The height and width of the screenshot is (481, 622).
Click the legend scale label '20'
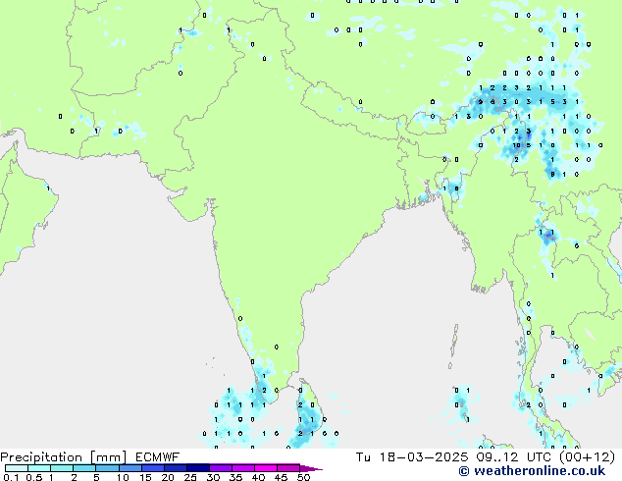[x=168, y=477]
